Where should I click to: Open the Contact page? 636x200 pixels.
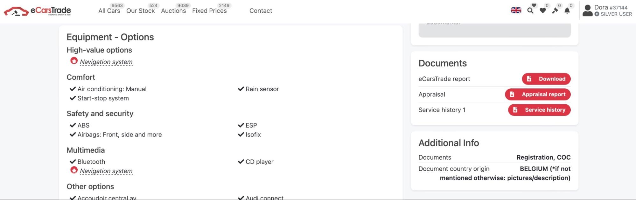tap(261, 11)
